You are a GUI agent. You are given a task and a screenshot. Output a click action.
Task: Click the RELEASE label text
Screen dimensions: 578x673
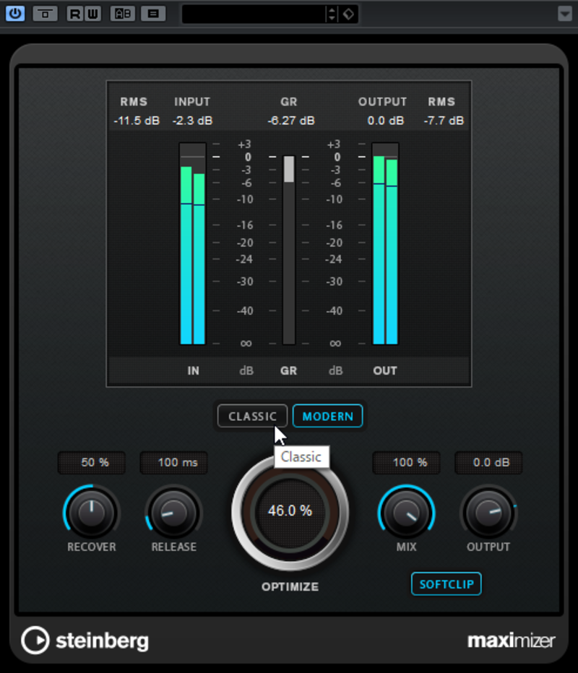174,547
